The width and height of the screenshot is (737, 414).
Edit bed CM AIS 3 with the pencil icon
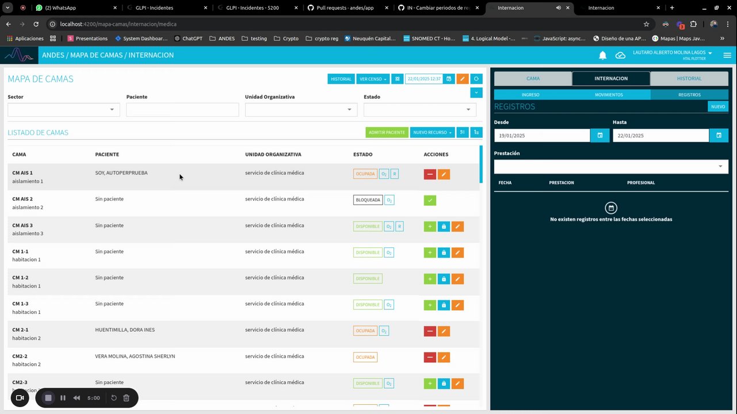click(x=457, y=227)
